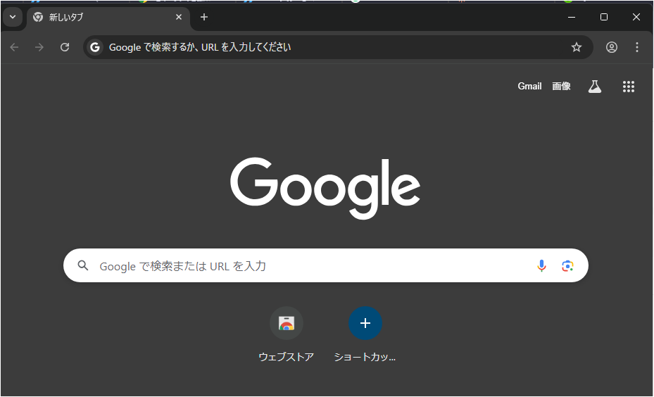
Task: Open the Chrome profile avatar menu
Action: 612,47
